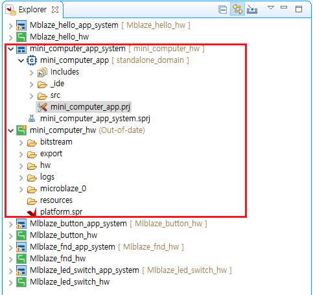Click the logs folder icon
Screen dimensions: 313x295
pyautogui.click(x=32, y=178)
